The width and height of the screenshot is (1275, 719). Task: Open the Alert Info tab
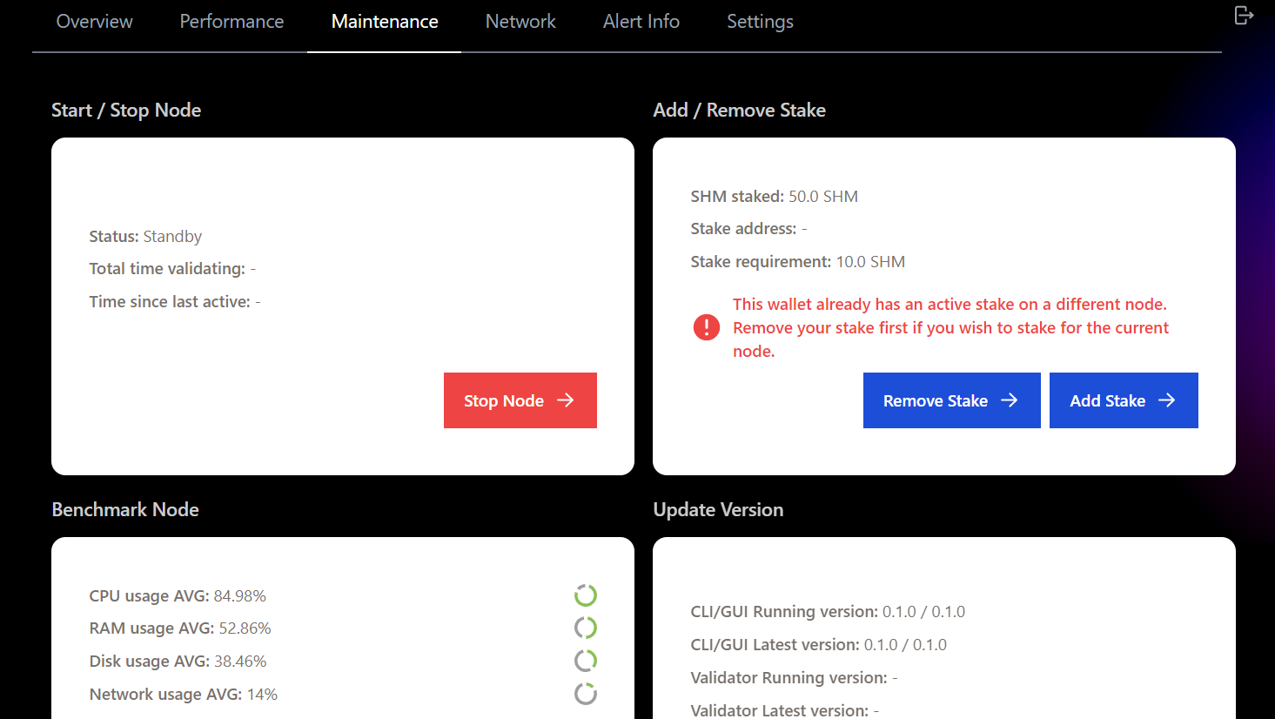pos(641,22)
